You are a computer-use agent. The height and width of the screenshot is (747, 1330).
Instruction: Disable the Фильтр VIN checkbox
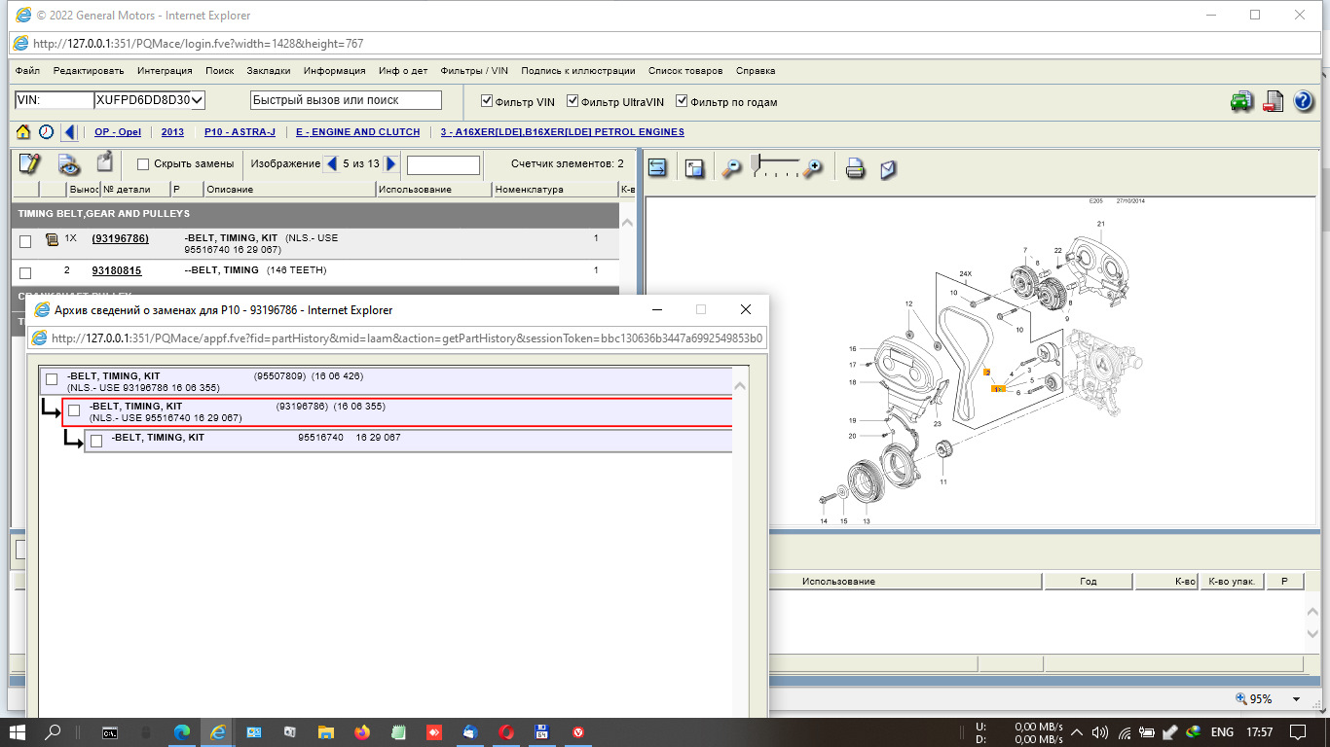click(x=488, y=101)
